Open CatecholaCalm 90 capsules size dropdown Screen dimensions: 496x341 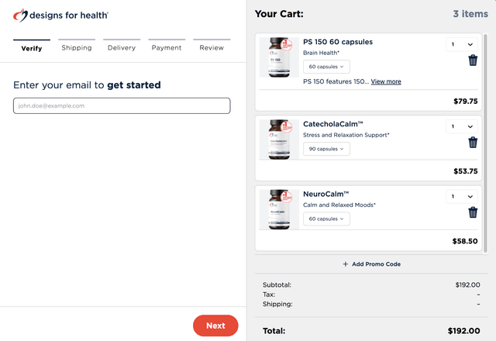click(326, 149)
